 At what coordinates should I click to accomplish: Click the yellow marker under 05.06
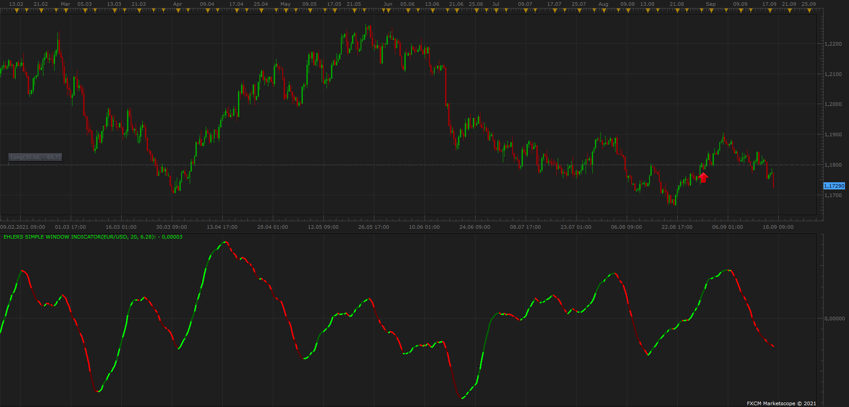click(x=408, y=11)
